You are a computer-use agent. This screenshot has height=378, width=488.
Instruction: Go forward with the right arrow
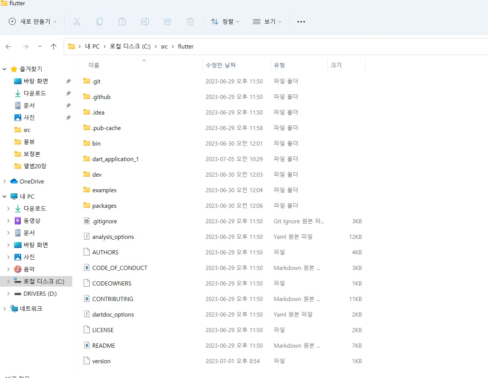pos(26,47)
